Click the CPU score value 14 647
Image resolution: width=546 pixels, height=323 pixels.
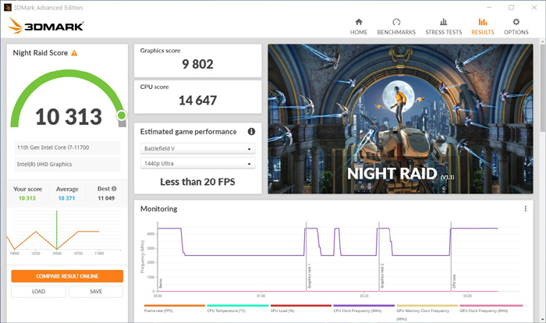click(x=197, y=101)
